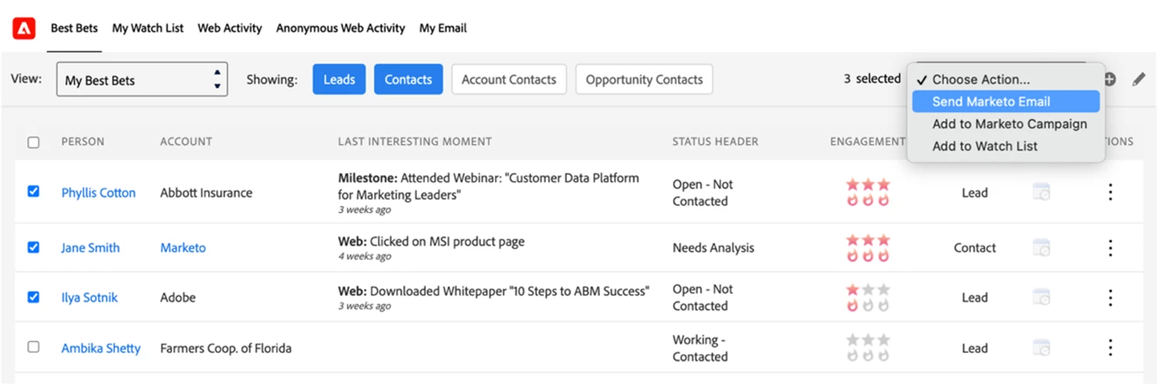Toggle the select-all header checkbox
Image resolution: width=1167 pixels, height=388 pixels.
coord(34,142)
